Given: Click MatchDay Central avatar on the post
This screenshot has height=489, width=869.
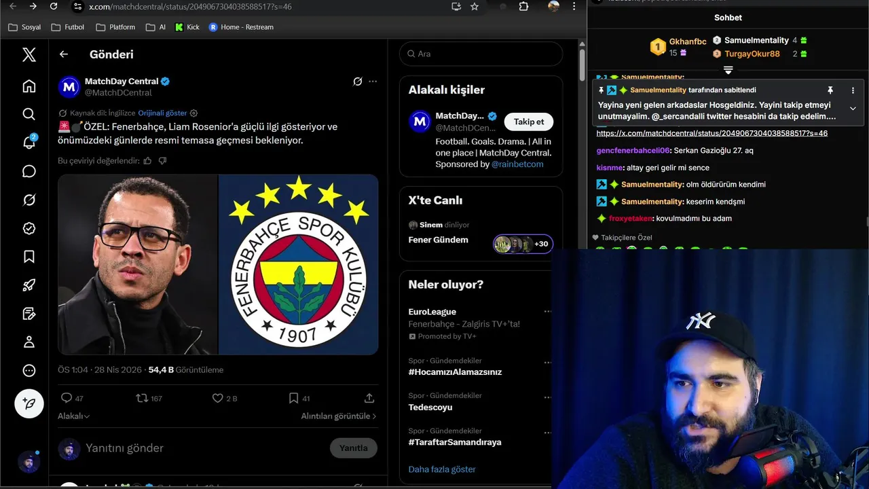Looking at the screenshot, I should pos(69,87).
